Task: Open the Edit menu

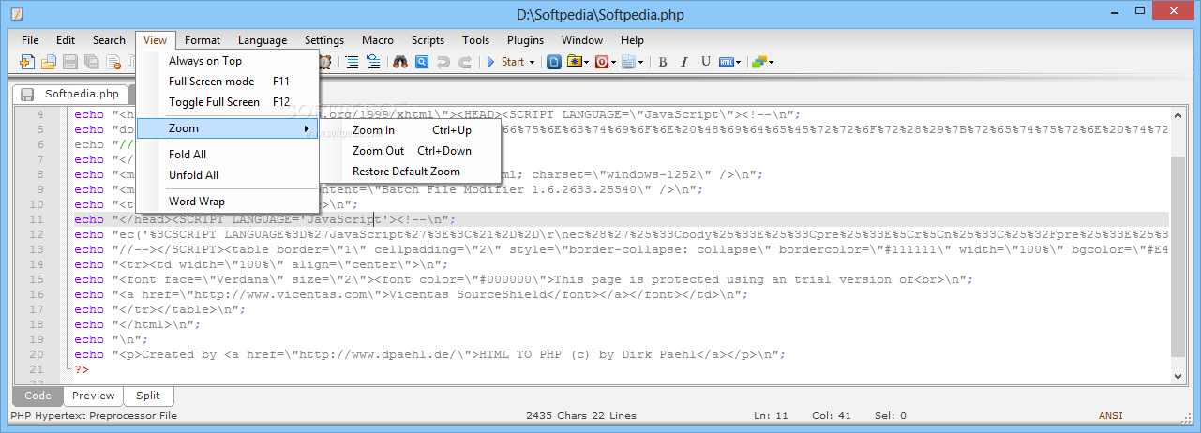Action: [x=66, y=40]
